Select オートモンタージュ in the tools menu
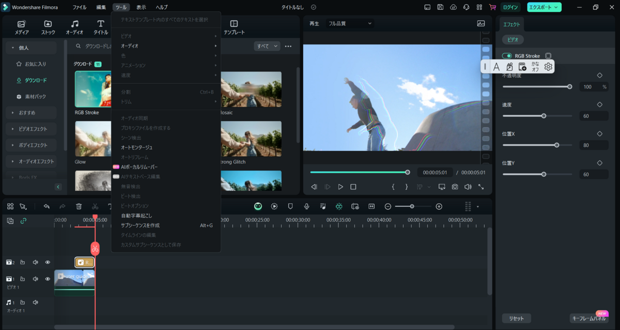This screenshot has height=330, width=620. click(136, 147)
